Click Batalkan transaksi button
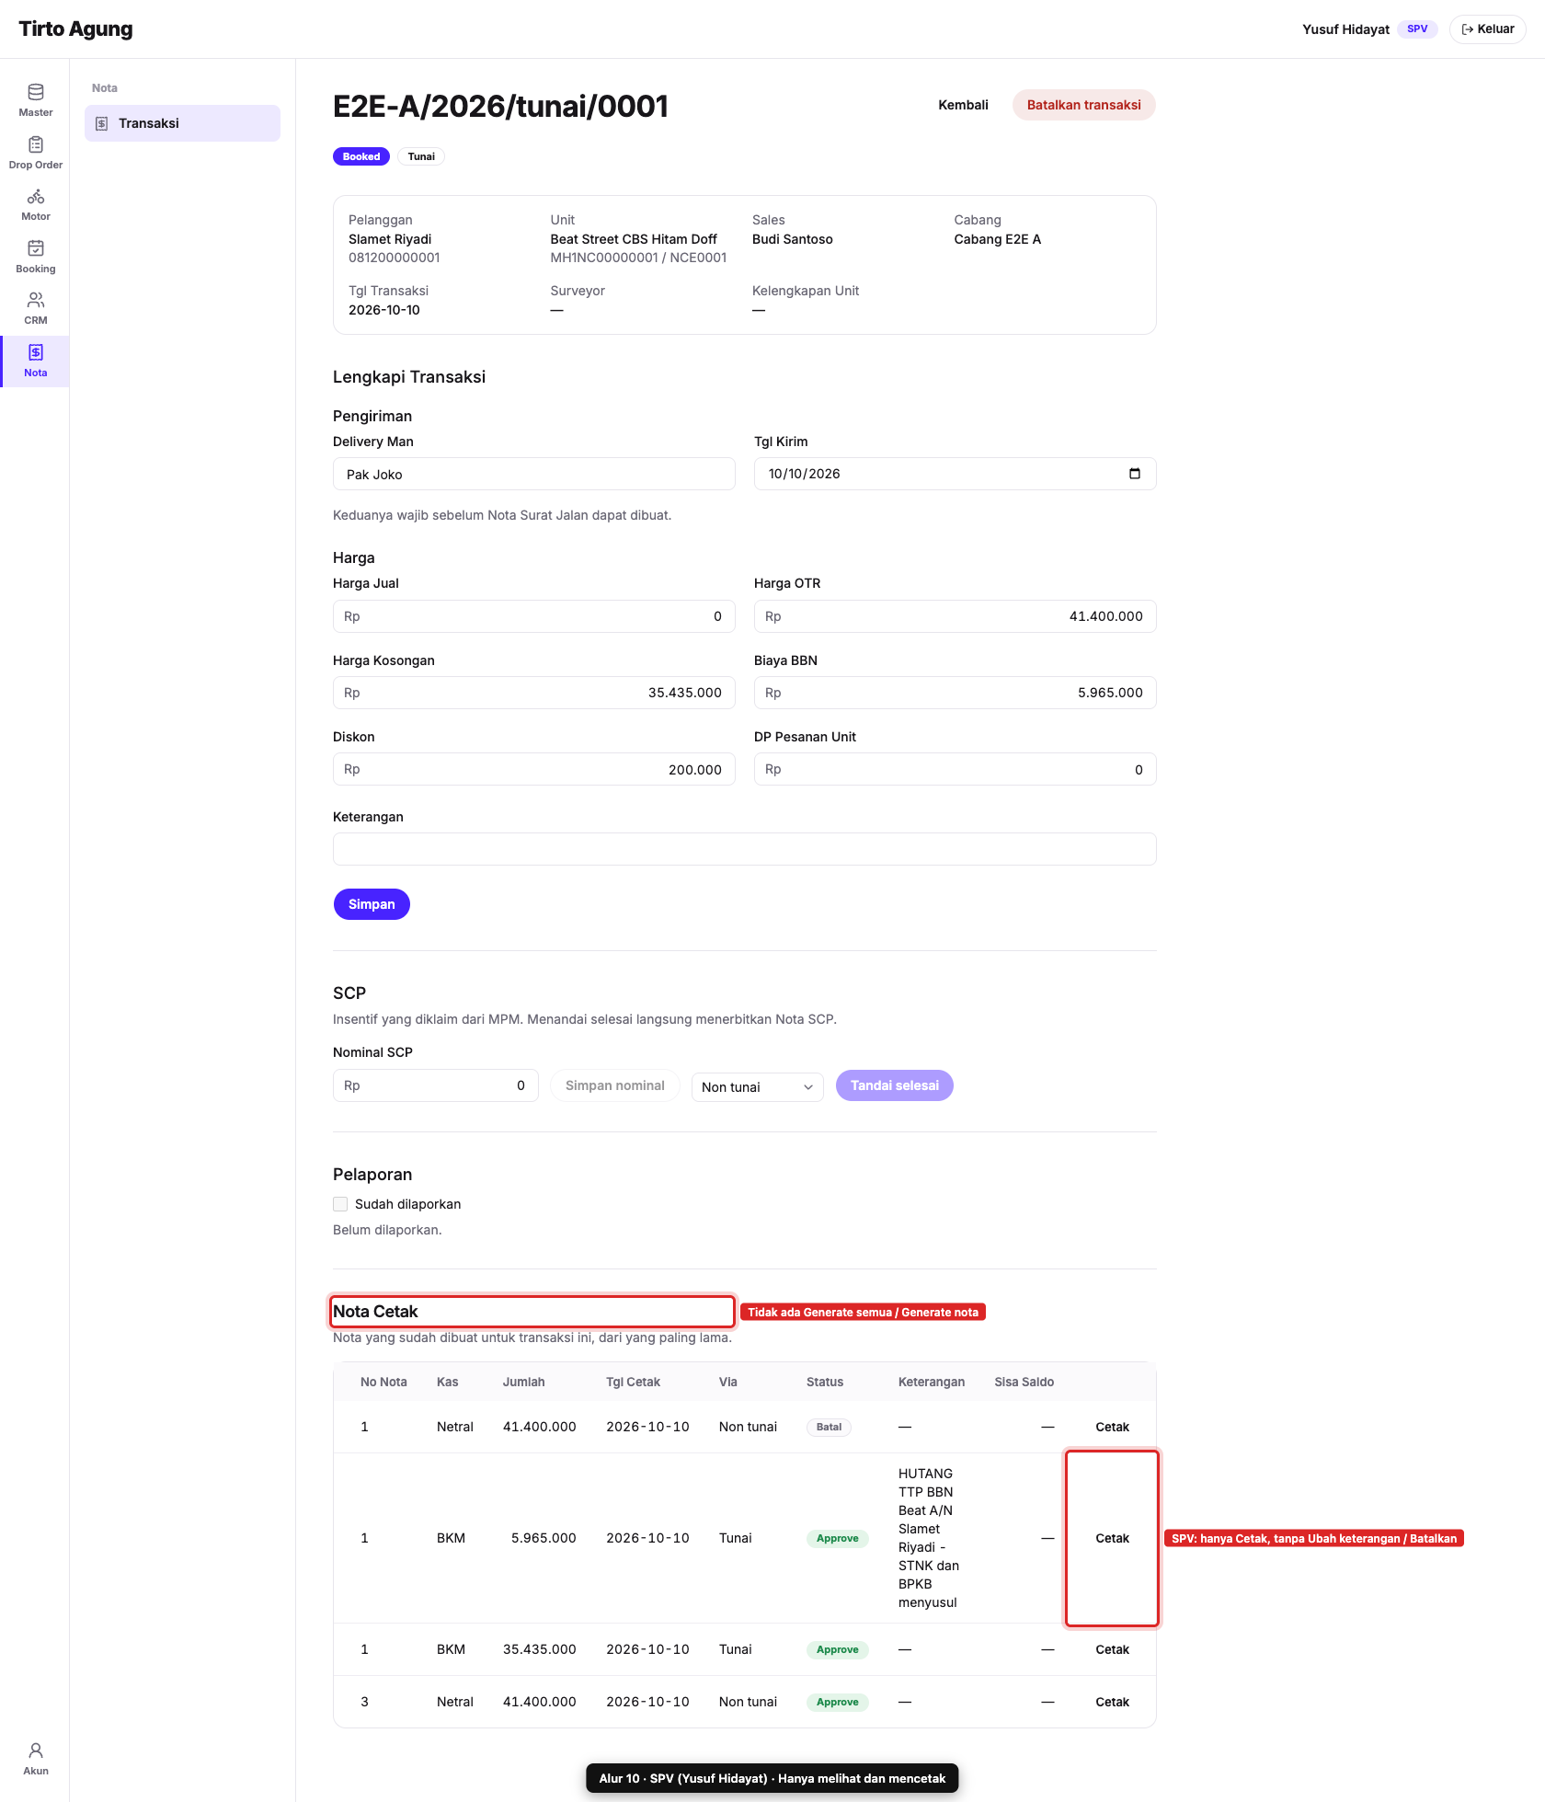 pos(1083,105)
